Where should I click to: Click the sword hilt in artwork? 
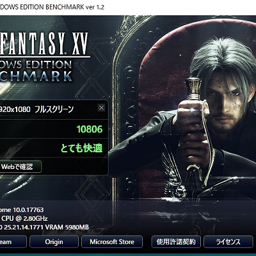(193, 90)
